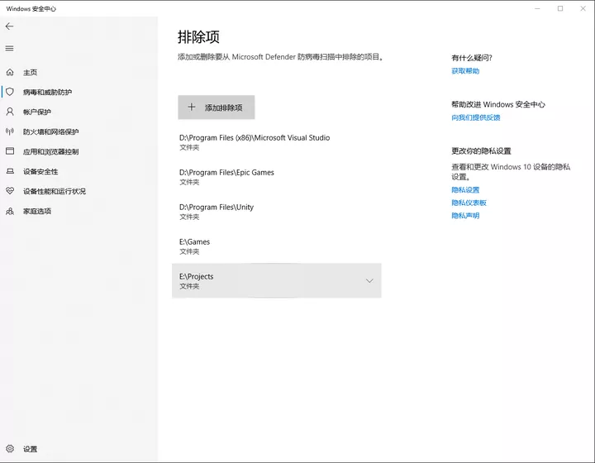Go back with the arrow icon
Viewport: 595px width, 463px height.
[9, 26]
